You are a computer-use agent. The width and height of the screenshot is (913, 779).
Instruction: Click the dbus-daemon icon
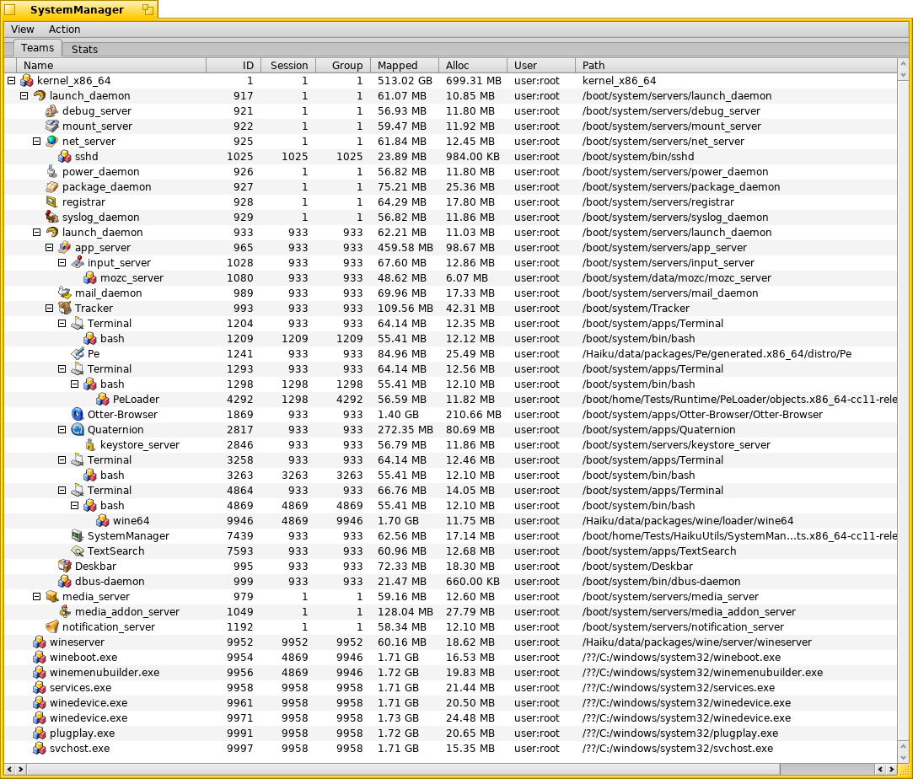click(65, 581)
